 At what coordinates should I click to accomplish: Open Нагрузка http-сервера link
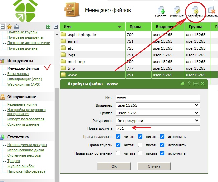coord(26,171)
